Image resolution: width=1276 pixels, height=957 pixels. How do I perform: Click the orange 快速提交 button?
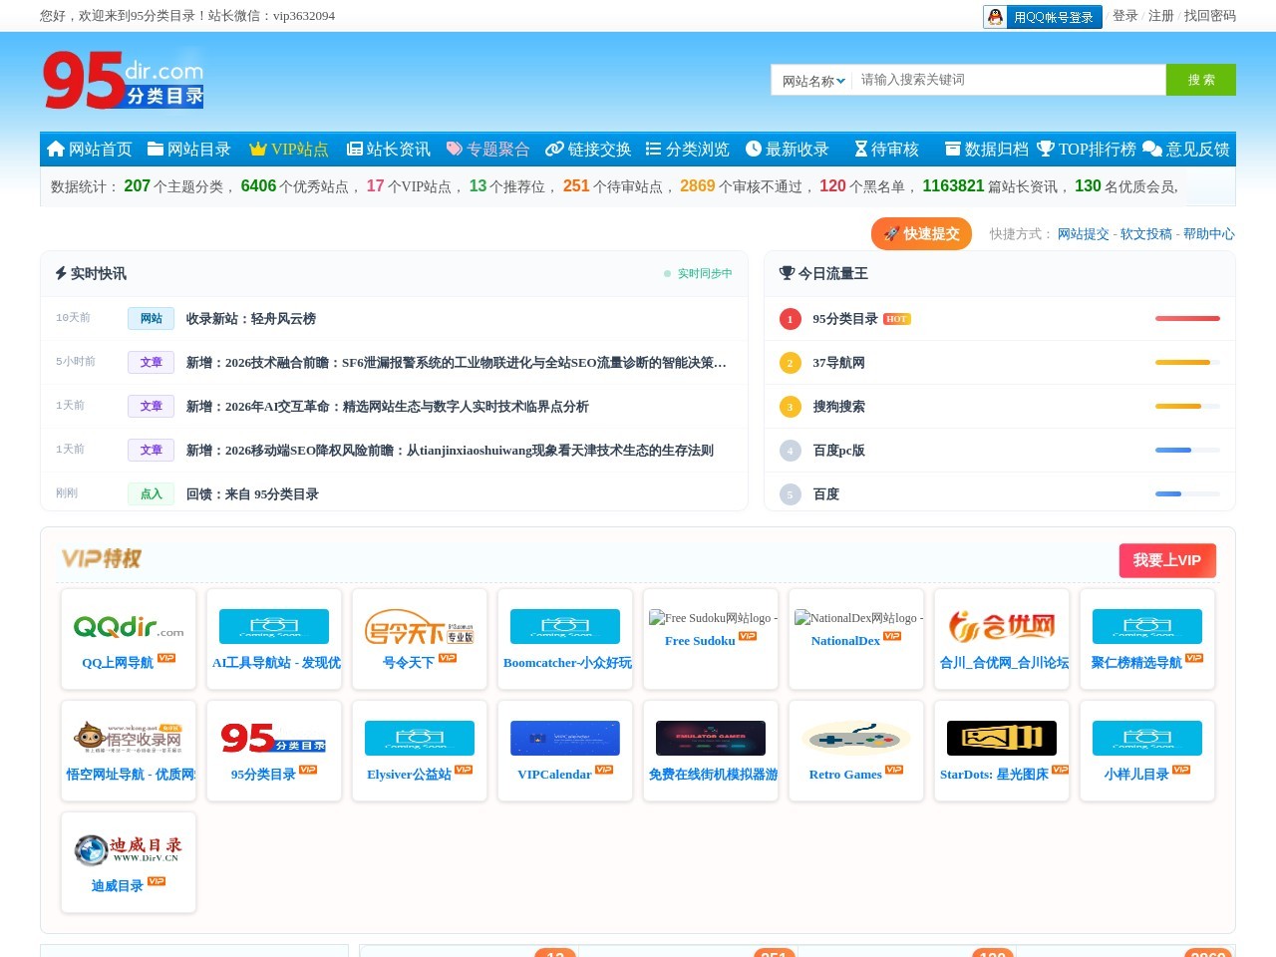(921, 233)
